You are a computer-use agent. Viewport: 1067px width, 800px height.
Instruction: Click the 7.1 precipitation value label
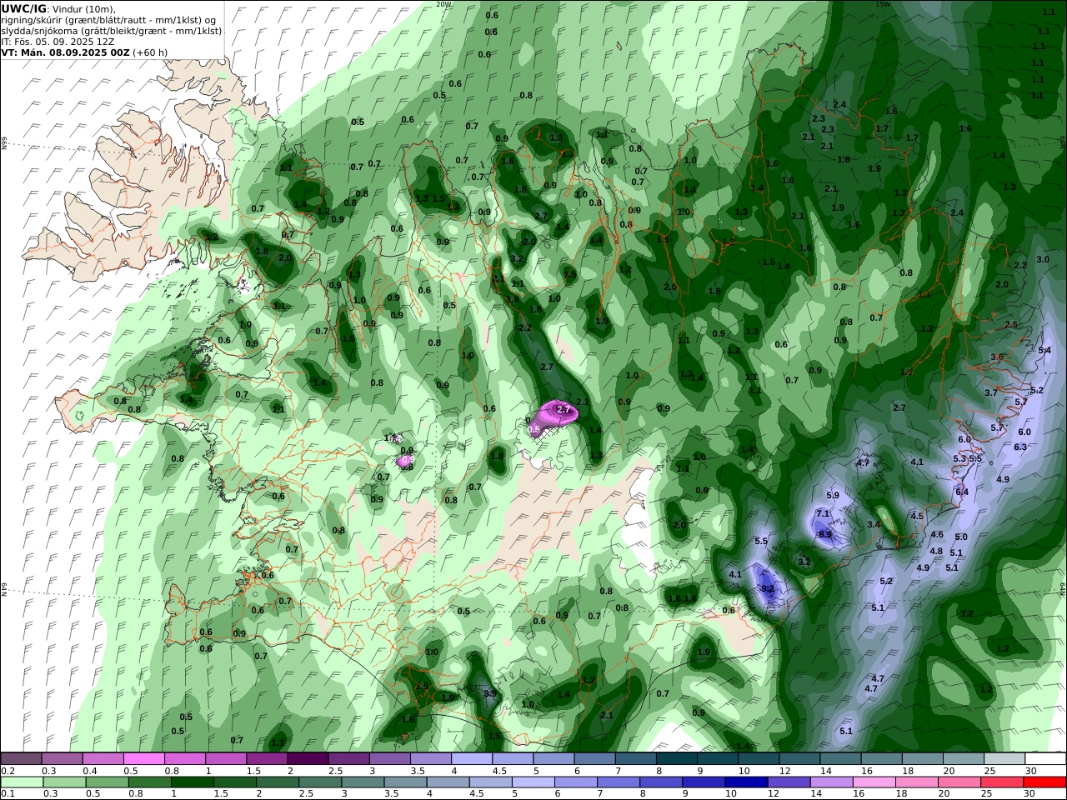[x=823, y=513]
